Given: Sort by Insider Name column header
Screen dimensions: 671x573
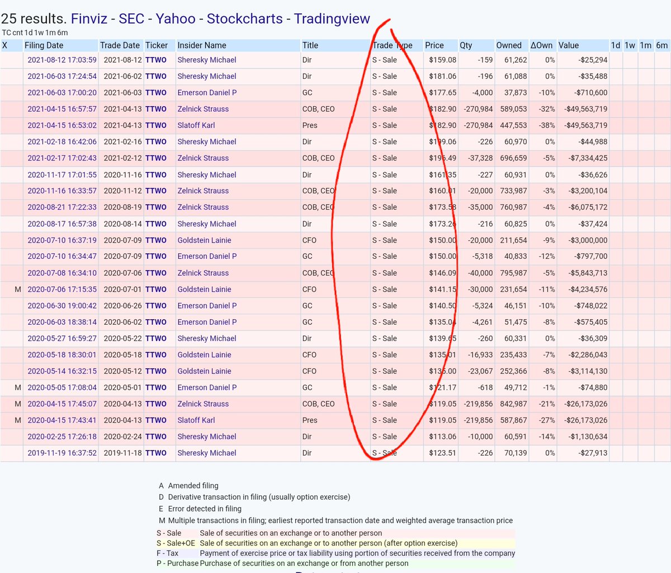Looking at the screenshot, I should [x=202, y=45].
